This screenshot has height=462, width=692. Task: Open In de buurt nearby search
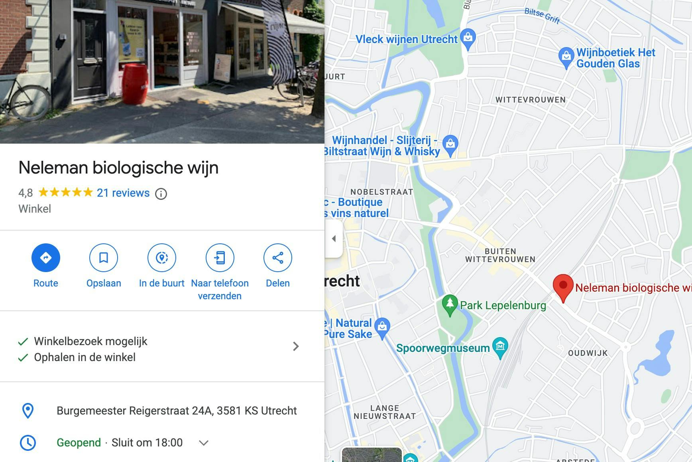click(162, 258)
